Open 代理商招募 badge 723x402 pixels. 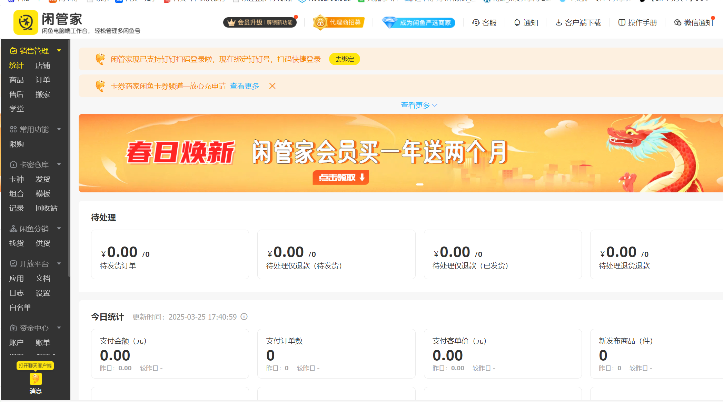tap(339, 22)
